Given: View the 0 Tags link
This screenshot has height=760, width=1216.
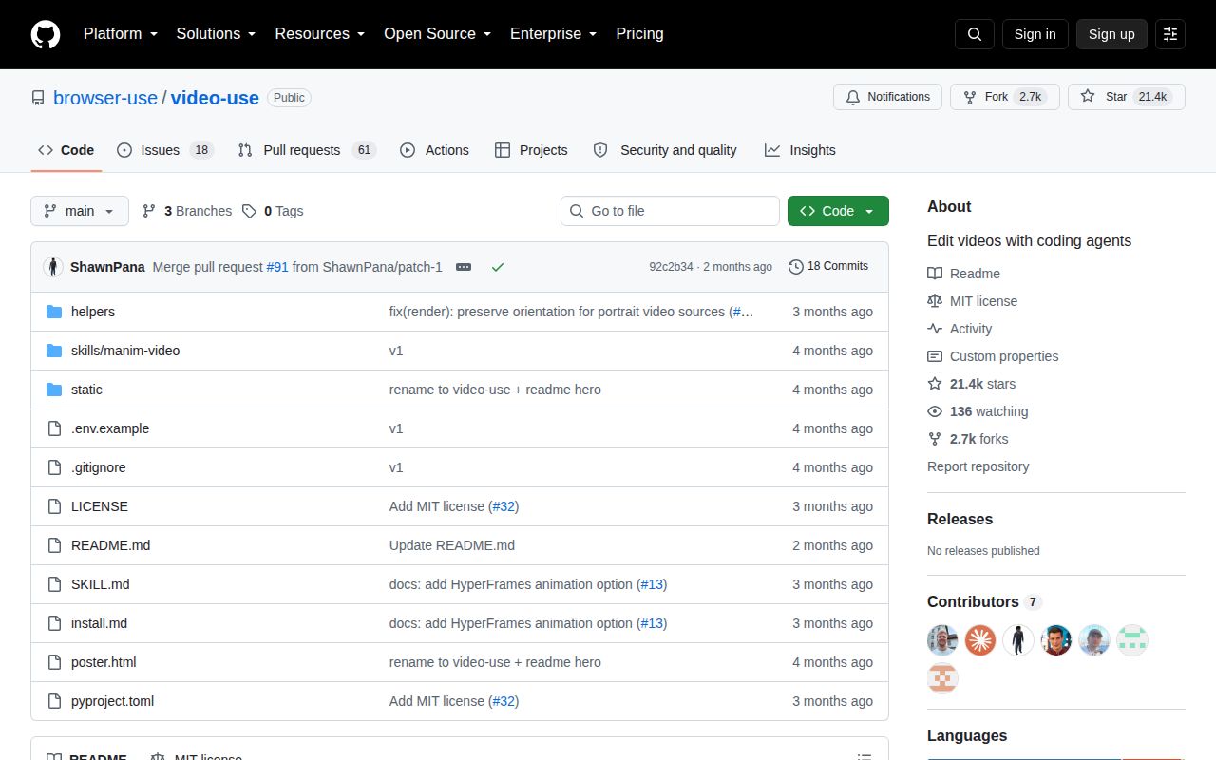Looking at the screenshot, I should coord(274,211).
